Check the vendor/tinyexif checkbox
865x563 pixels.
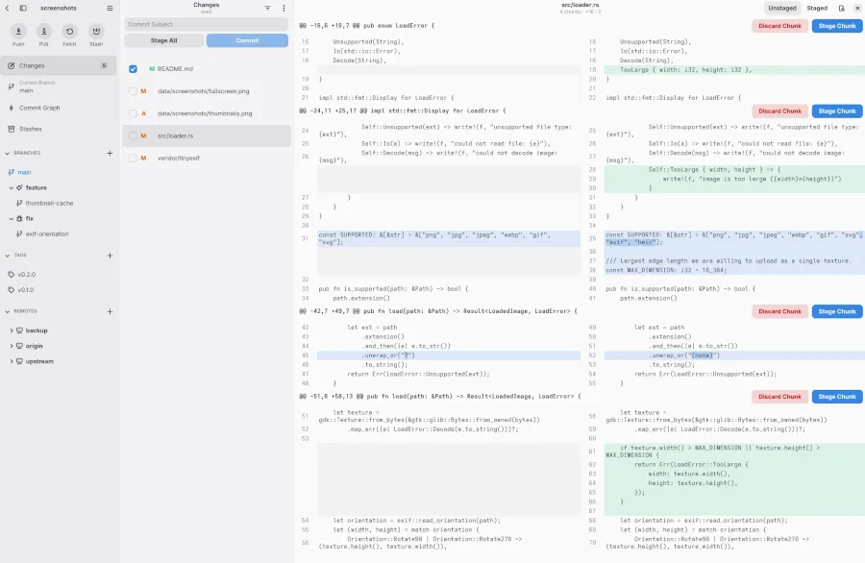pos(133,159)
